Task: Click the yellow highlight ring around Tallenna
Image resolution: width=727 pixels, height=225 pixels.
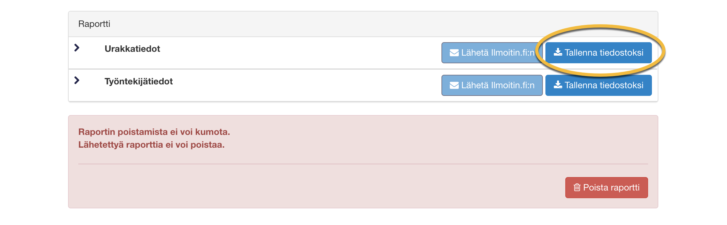Action: (600, 27)
